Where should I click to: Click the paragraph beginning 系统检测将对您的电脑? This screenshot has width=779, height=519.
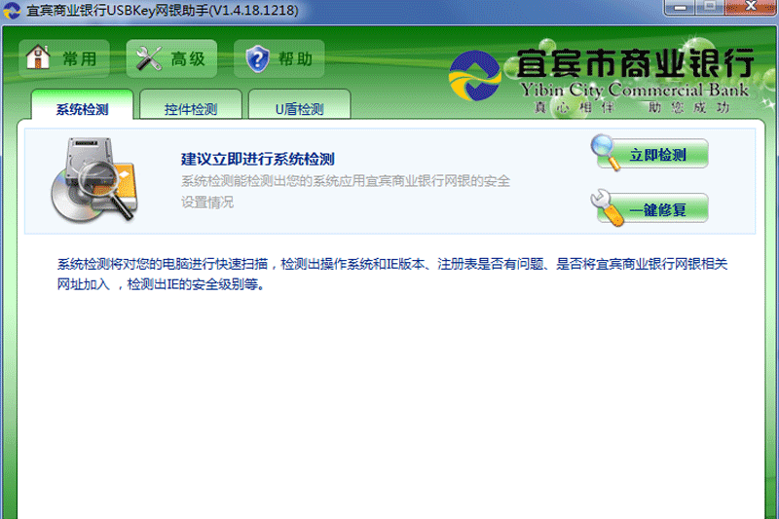point(392,275)
